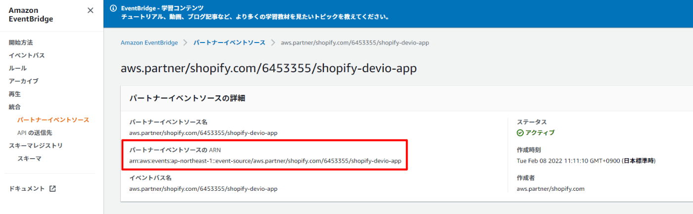Open 再生 in the sidebar
This screenshot has width=693, height=214.
[15, 94]
